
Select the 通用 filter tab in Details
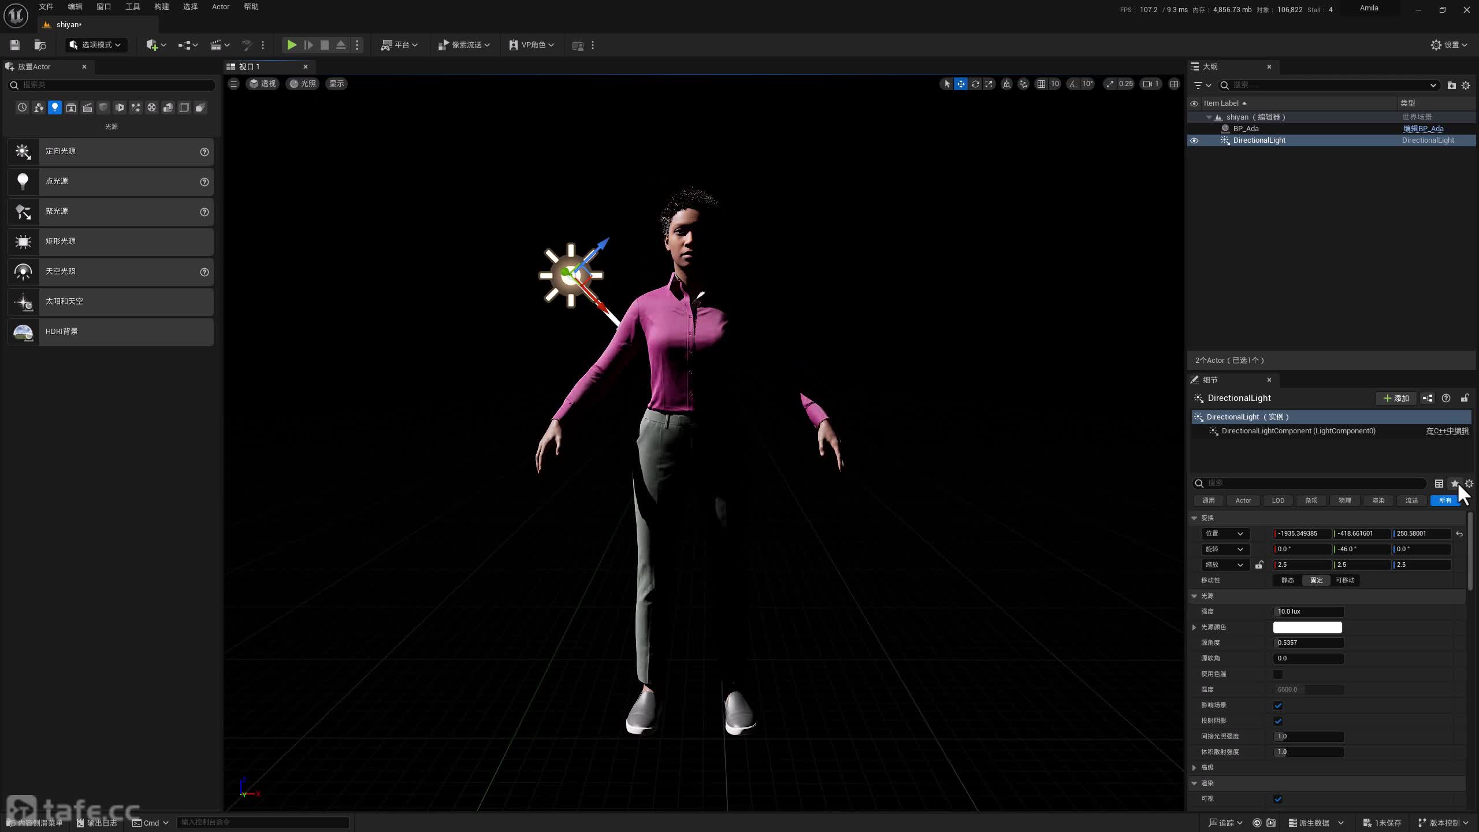(1209, 500)
